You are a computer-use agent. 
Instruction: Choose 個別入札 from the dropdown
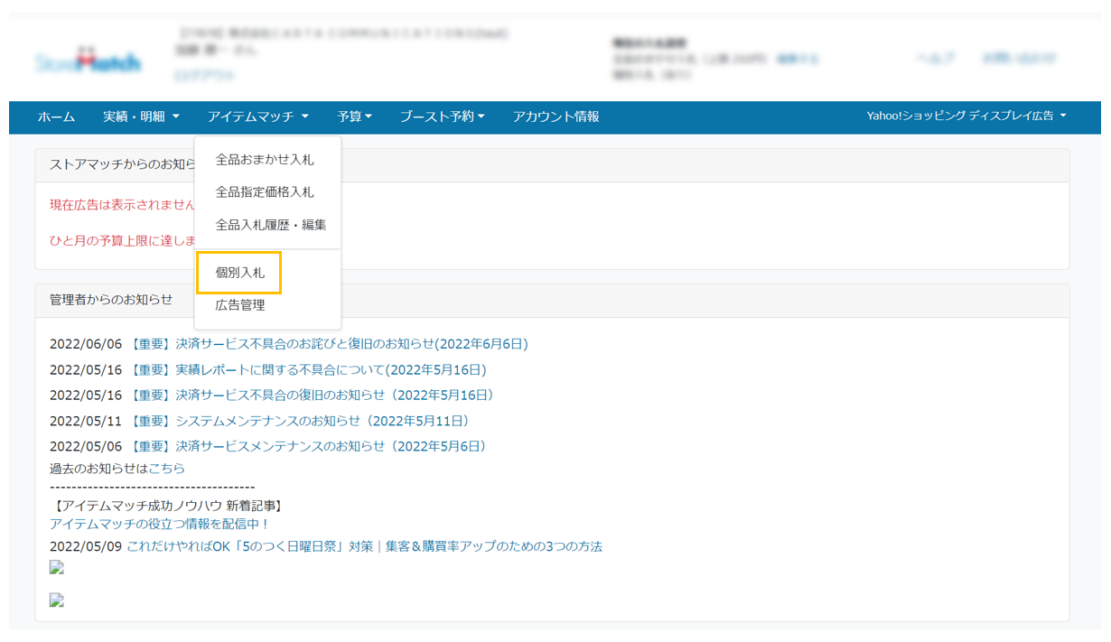239,273
